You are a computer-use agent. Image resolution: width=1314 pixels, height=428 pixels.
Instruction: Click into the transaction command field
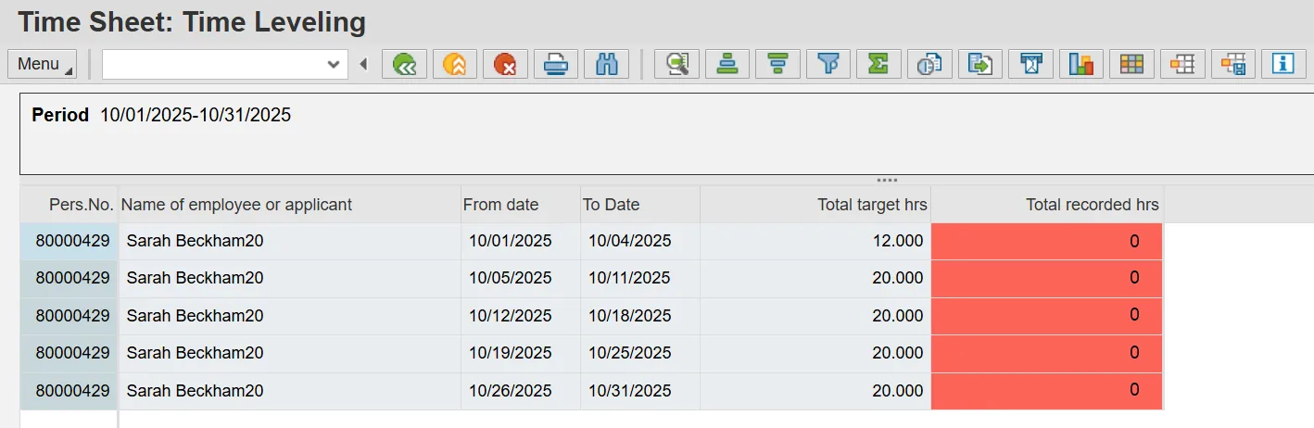tap(213, 64)
